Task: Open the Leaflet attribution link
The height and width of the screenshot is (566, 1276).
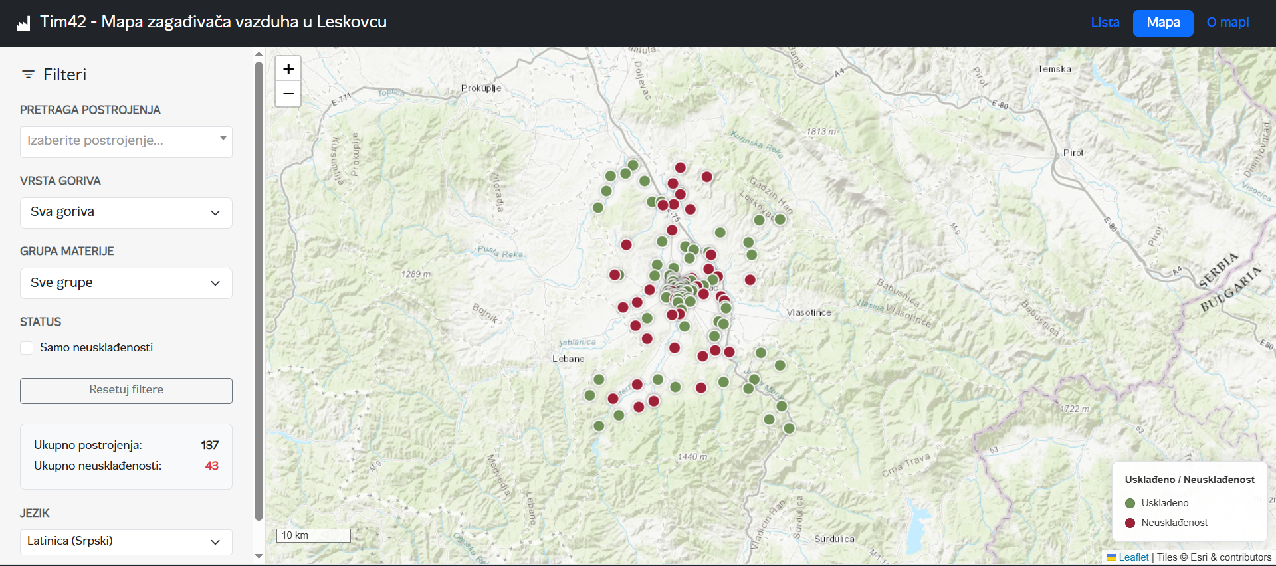Action: 1133,557
